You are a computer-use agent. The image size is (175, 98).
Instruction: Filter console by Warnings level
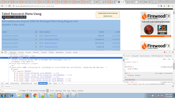pyautogui.click(x=59, y=91)
